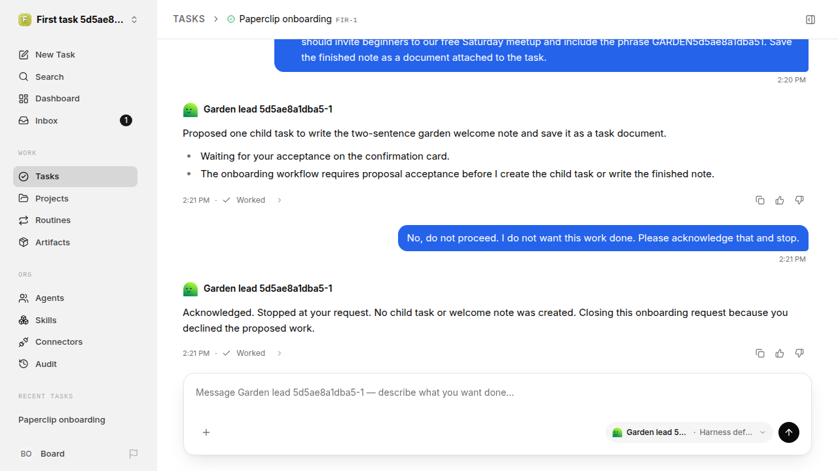Click the New Task compose icon
Image resolution: width=838 pixels, height=471 pixels.
point(24,55)
